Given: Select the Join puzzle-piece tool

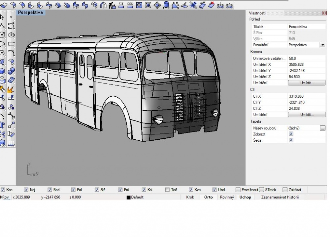Looking at the screenshot, I should click(2, 89).
